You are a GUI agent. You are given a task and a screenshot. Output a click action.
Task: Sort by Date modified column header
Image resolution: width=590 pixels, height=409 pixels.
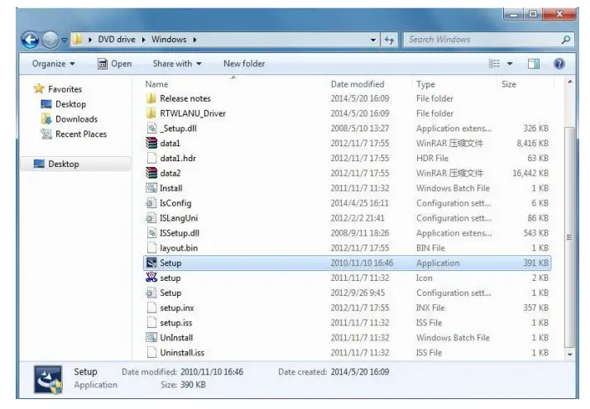[357, 84]
